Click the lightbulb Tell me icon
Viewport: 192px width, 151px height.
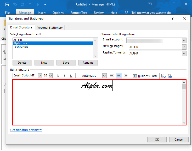coord(126,13)
